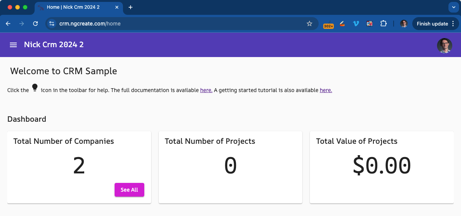The width and height of the screenshot is (461, 216).
Task: Reload the page
Action: tap(35, 24)
